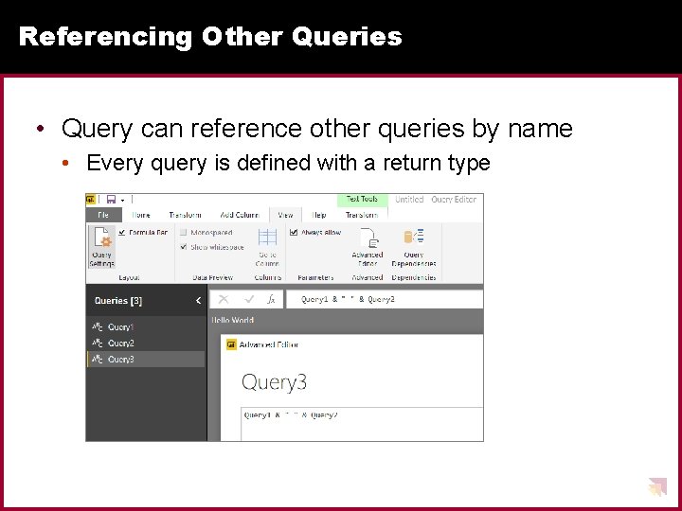The height and width of the screenshot is (511, 682).
Task: Enable the Monospaced checkbox
Action: [184, 233]
